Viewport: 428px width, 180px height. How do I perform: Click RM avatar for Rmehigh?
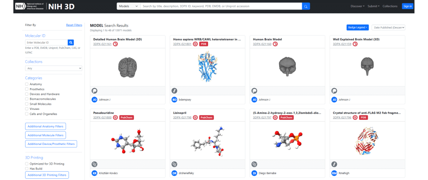coord(334,173)
